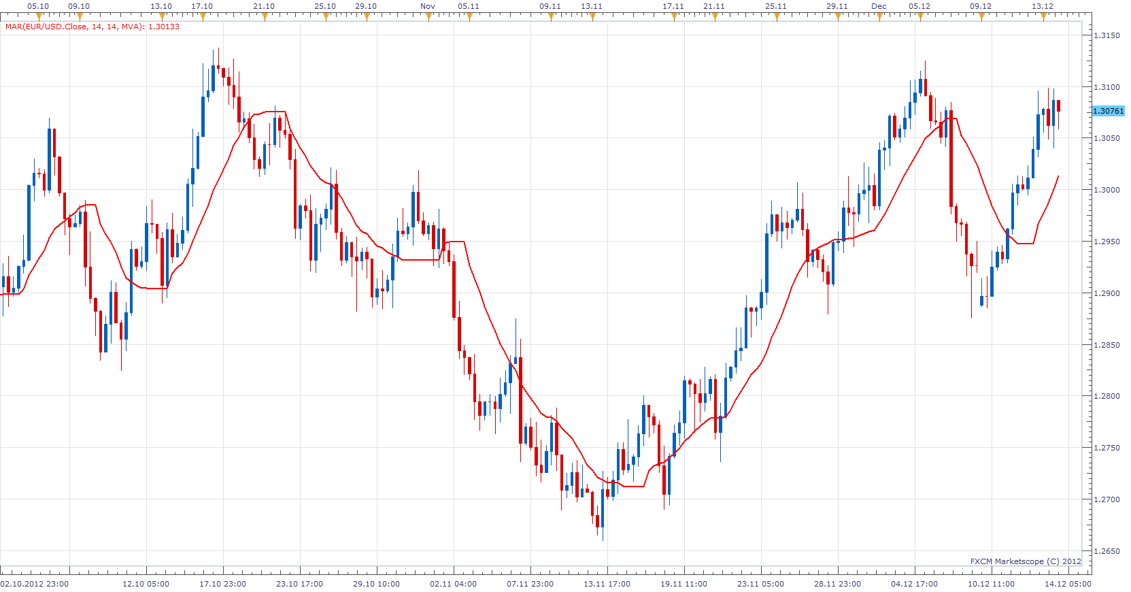Viewport: 1131px width, 592px height.
Task: Click the 02.10.2012 23:00 time axis label
Action: point(35,584)
